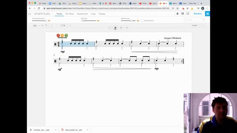Mute the Accompaniment speaker icon
This screenshot has height=133, width=237.
[x=49, y=21]
